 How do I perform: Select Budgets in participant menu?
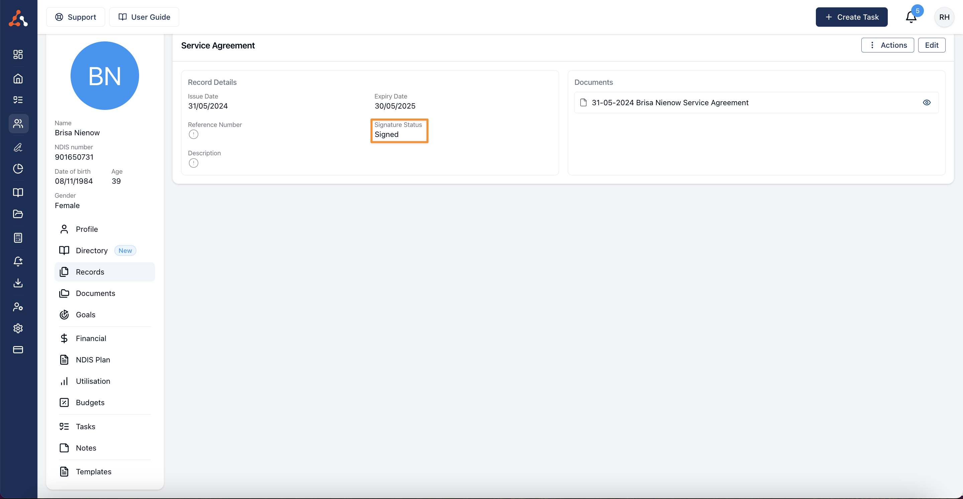[x=105, y=402]
